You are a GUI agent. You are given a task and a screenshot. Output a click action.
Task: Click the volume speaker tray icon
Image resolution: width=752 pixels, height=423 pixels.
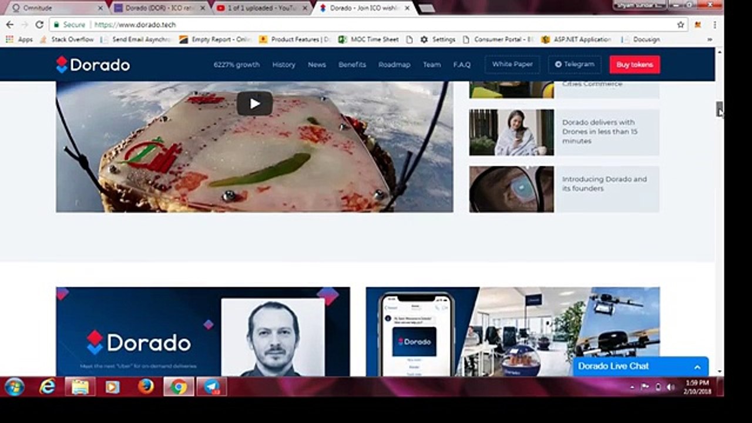click(x=671, y=387)
